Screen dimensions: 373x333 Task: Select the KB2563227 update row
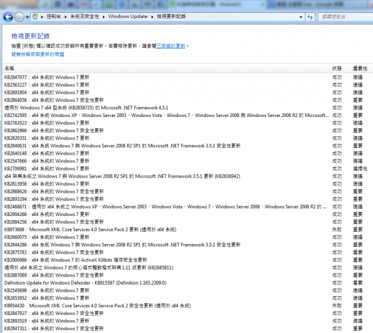pos(186,85)
